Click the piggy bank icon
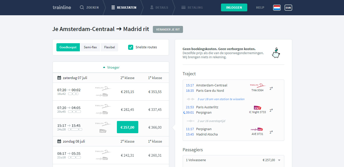Screen dimensions: 344x167 [276, 53]
